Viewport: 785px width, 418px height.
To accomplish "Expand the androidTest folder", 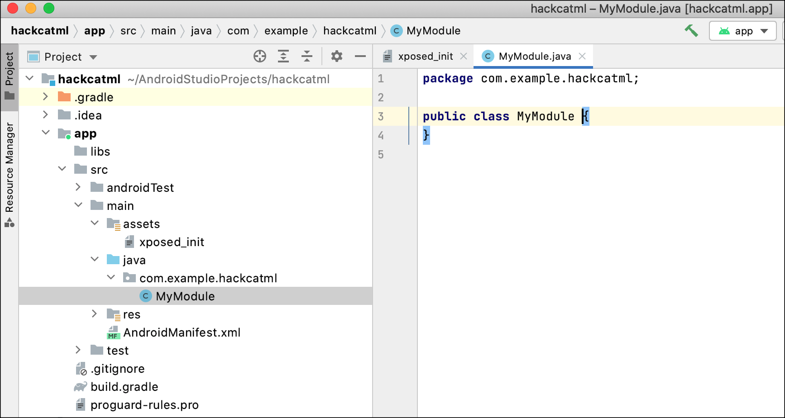I will click(x=78, y=187).
